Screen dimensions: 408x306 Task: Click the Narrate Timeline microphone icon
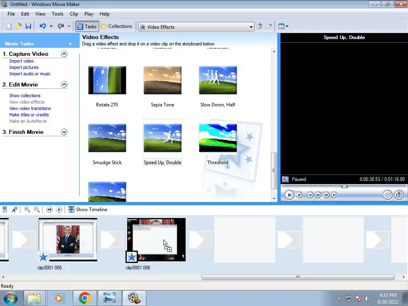(15, 210)
